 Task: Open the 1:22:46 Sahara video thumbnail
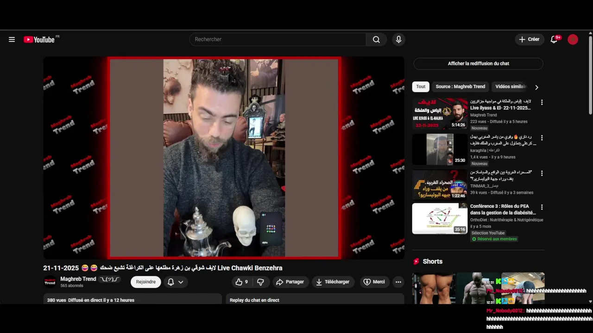pos(440,185)
